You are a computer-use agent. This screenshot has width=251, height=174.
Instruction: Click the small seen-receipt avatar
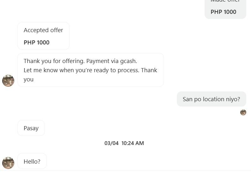(243, 113)
